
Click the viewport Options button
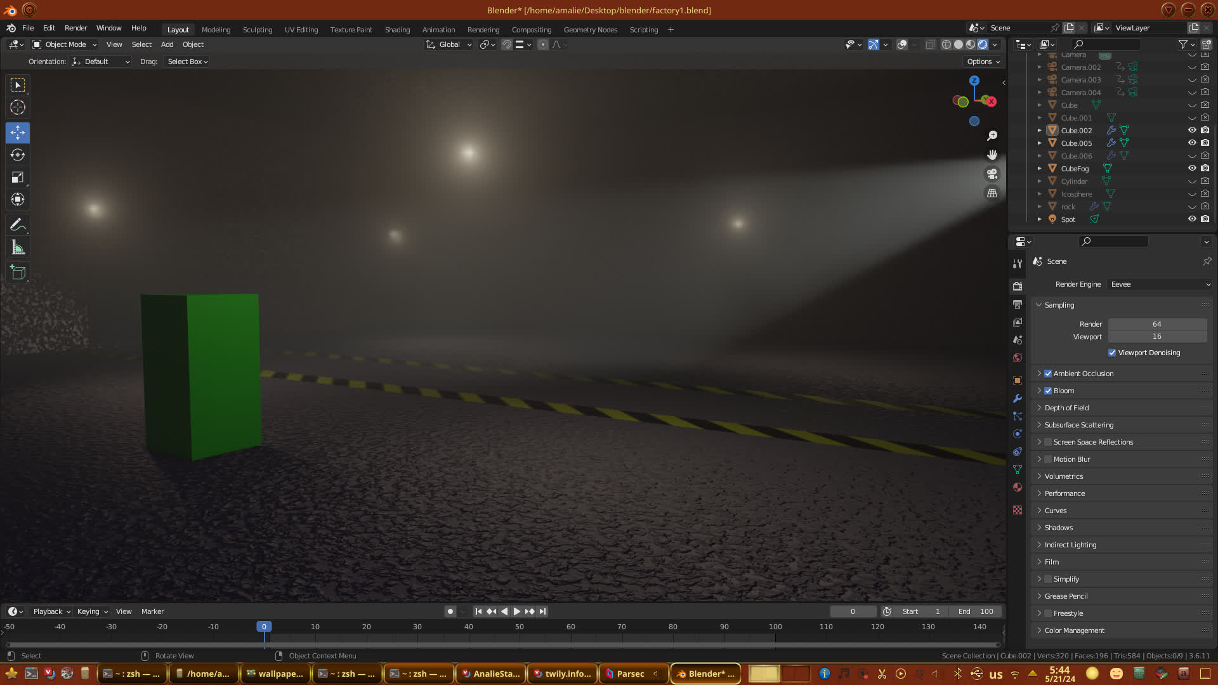(x=983, y=62)
